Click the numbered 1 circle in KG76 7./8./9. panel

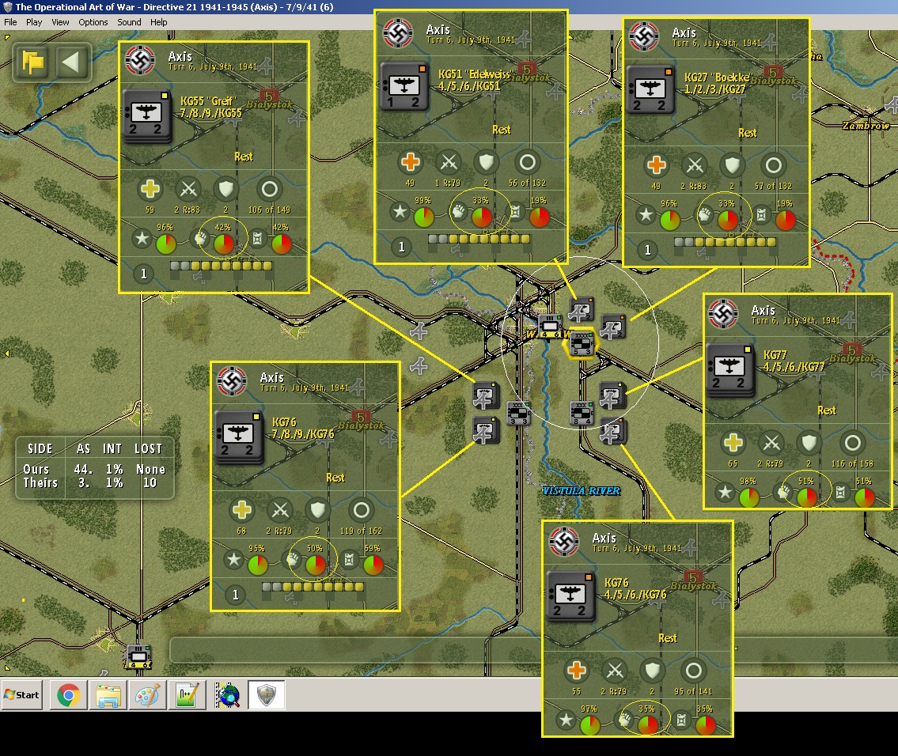236,595
